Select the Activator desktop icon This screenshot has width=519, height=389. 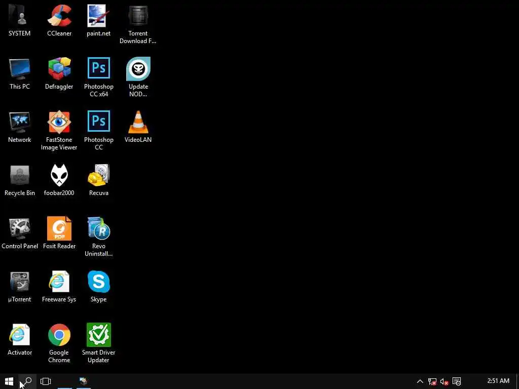tap(20, 340)
